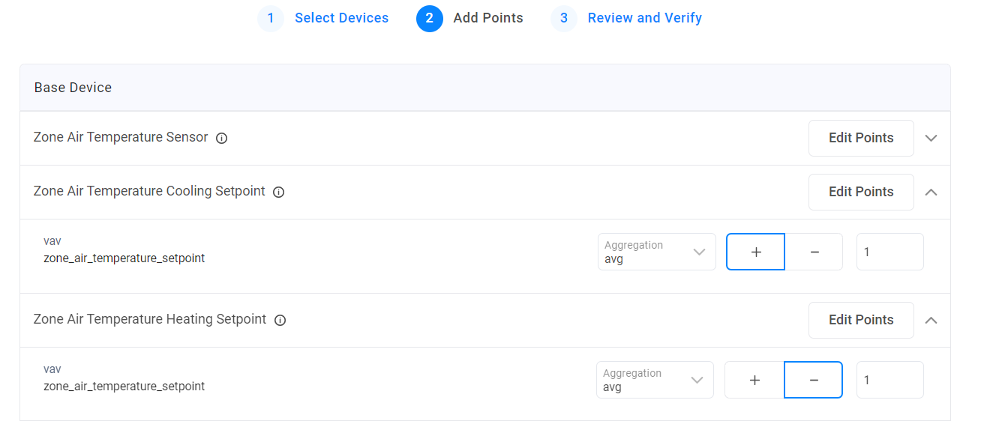This screenshot has width=984, height=421.
Task: Click the Zone Air Temperature Cooling Setpoint title
Action: (x=149, y=192)
